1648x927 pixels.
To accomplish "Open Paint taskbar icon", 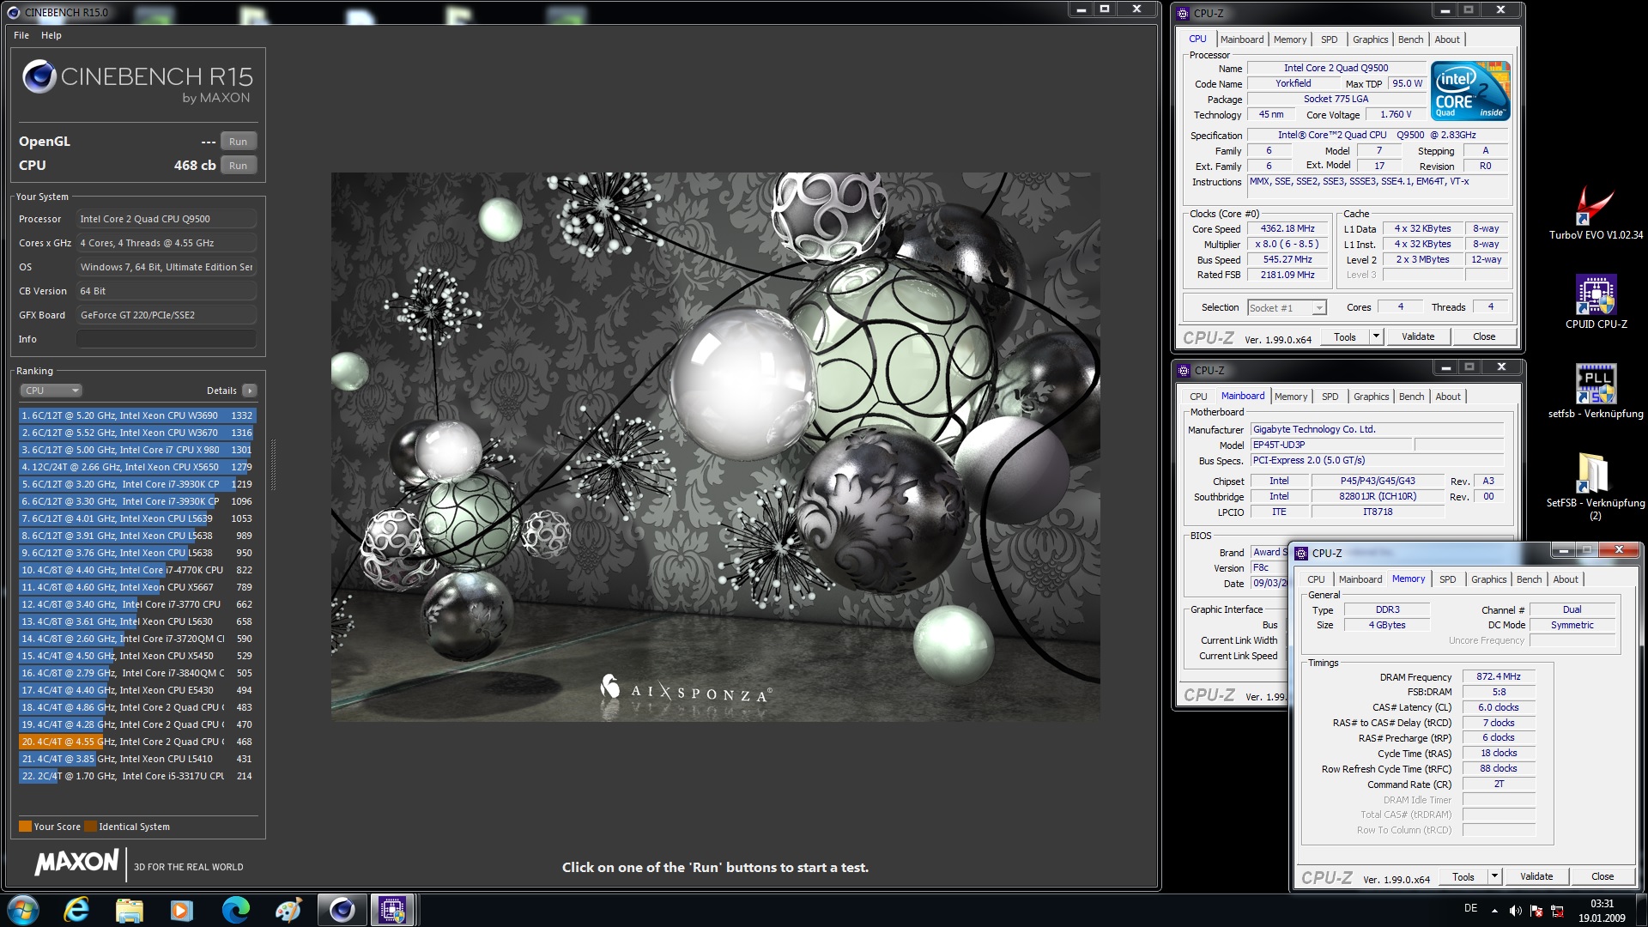I will pos(288,910).
